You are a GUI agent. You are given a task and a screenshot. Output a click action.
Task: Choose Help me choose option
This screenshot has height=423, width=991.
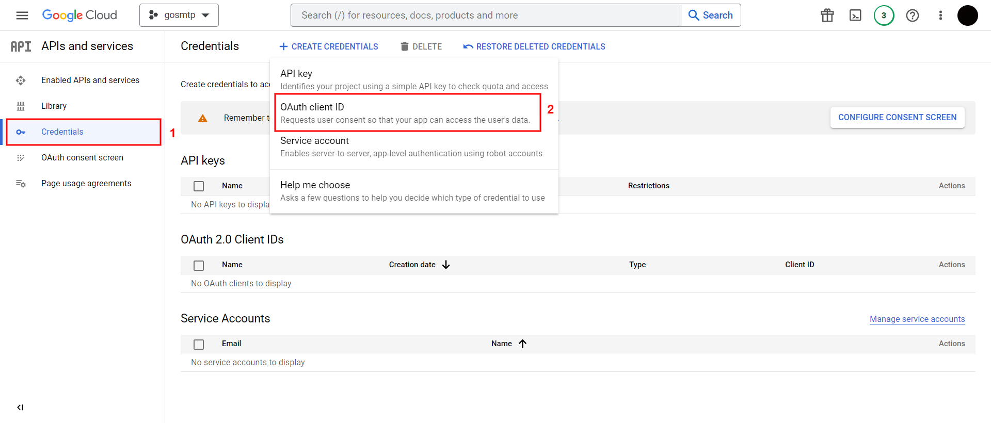[414, 191]
